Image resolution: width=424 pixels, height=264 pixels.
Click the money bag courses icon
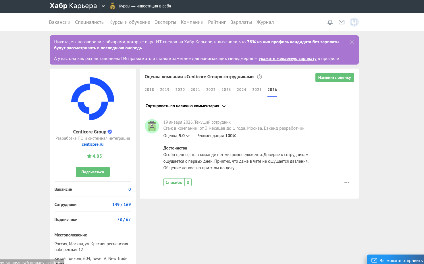[113, 6]
